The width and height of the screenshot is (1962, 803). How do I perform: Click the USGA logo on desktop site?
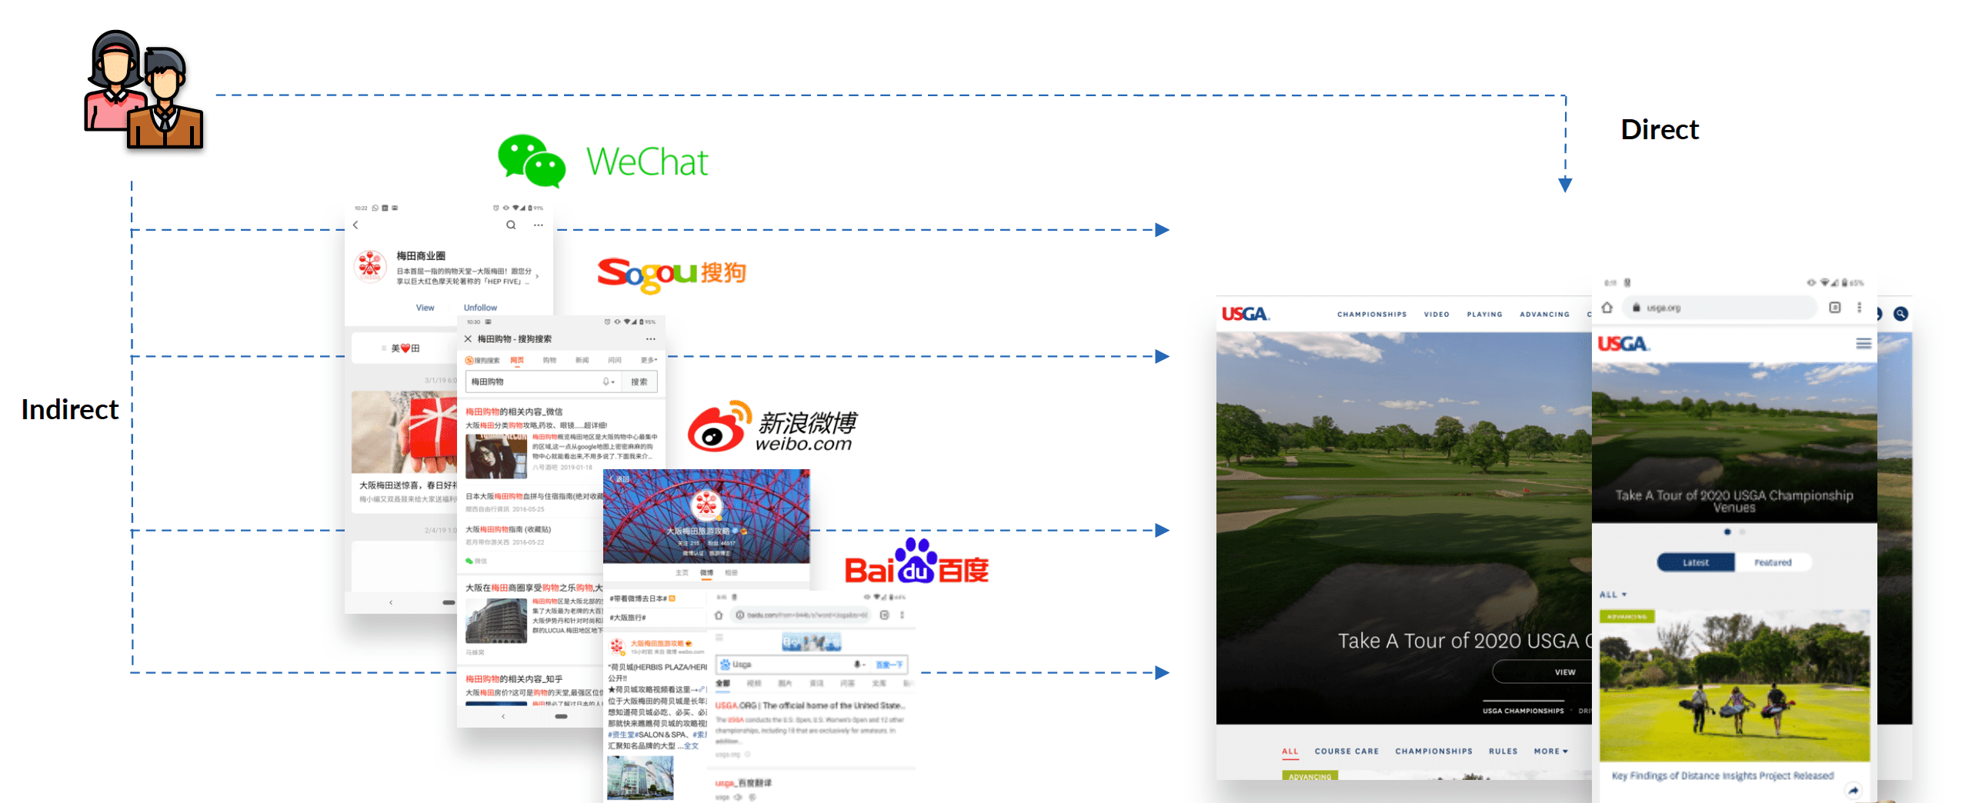pyautogui.click(x=1246, y=314)
